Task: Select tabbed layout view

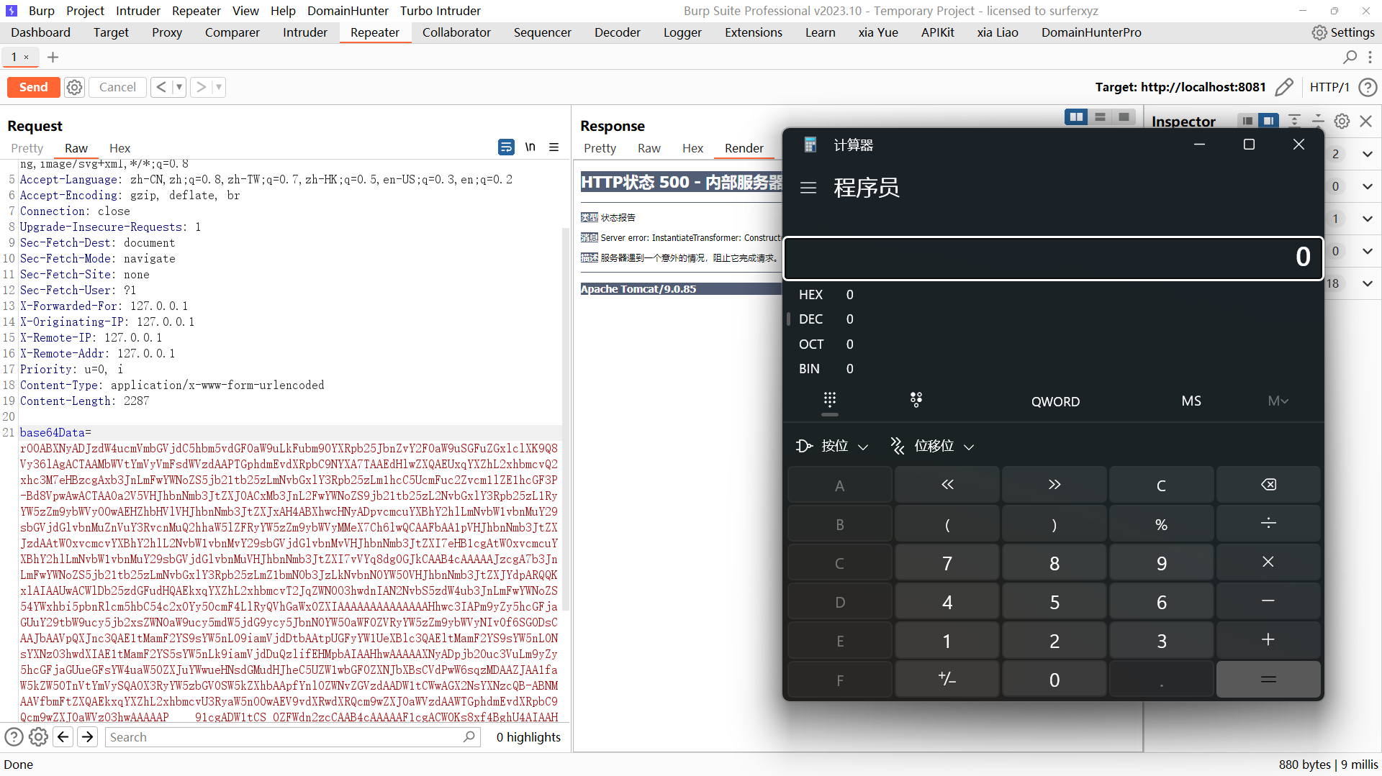Action: click(1124, 117)
